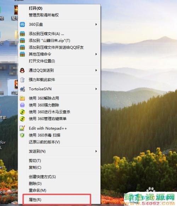Click the folder icon beside 使用 360解除占用

pyautogui.click(x=22, y=98)
